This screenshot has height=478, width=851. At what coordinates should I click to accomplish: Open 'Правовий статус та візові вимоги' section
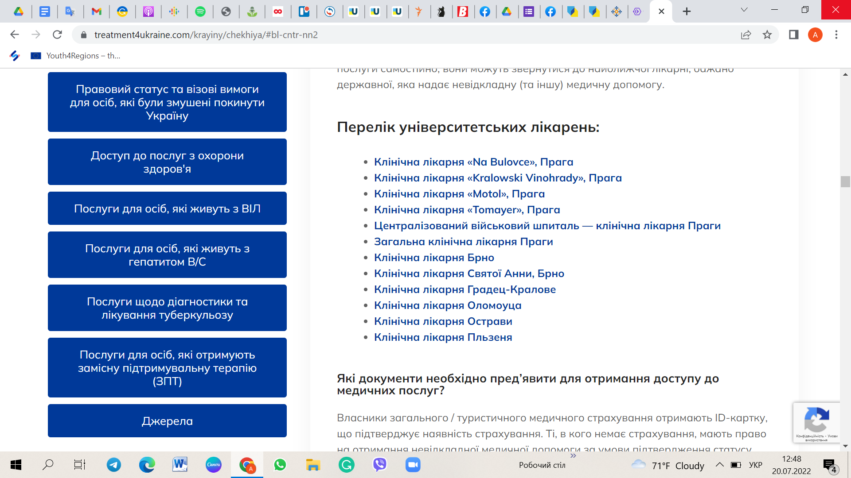[167, 102]
